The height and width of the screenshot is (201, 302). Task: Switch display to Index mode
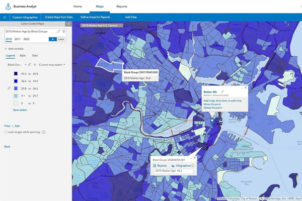coord(61,39)
